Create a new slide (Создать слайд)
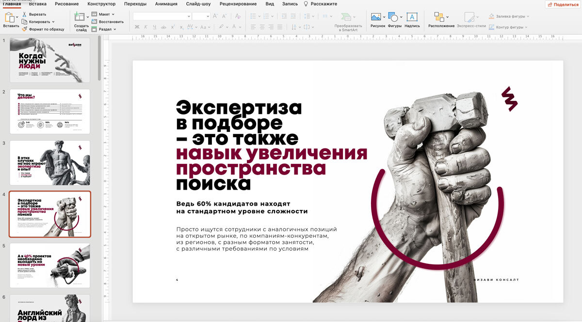 81,17
